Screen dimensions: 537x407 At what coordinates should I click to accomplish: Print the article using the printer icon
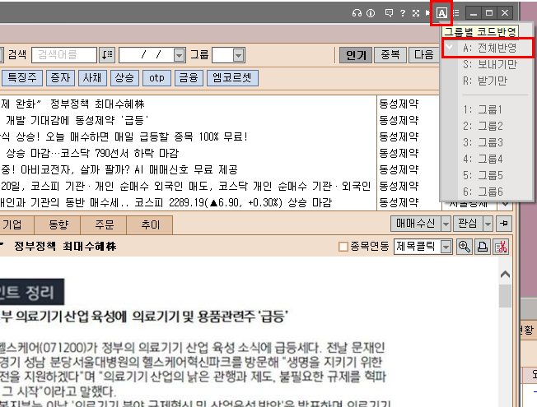coord(483,247)
